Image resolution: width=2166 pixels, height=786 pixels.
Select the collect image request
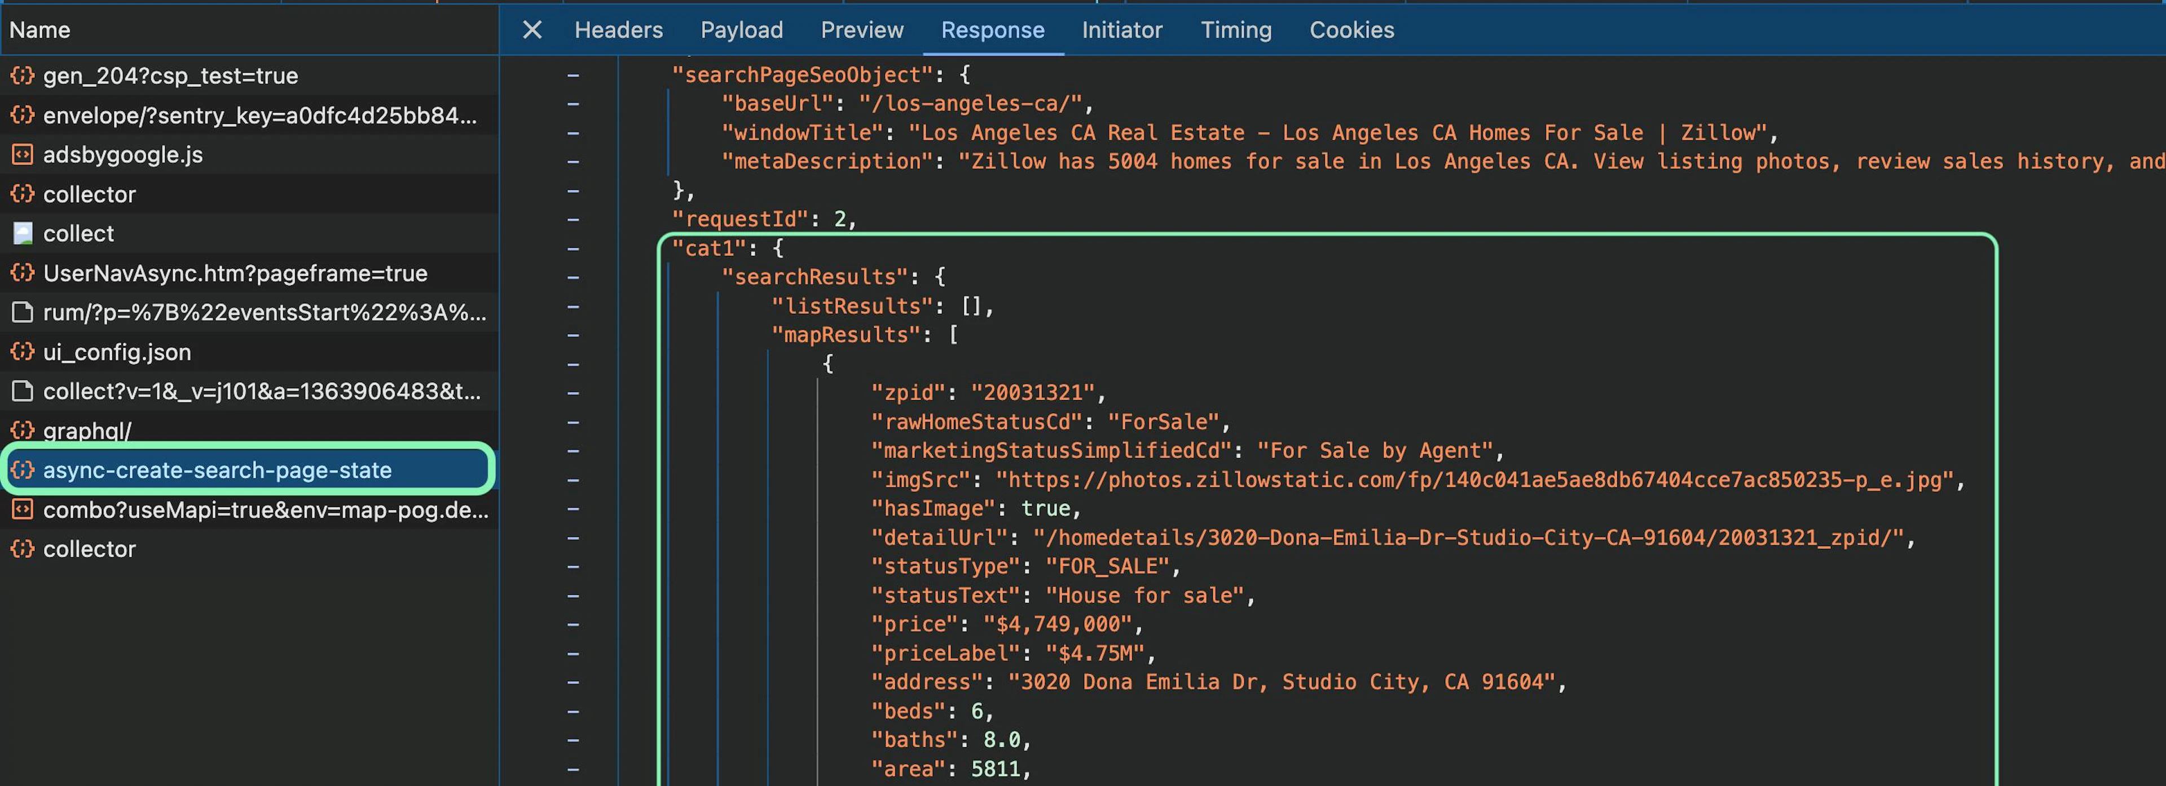[x=249, y=233]
